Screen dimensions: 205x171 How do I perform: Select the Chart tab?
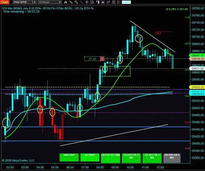[5, 2]
